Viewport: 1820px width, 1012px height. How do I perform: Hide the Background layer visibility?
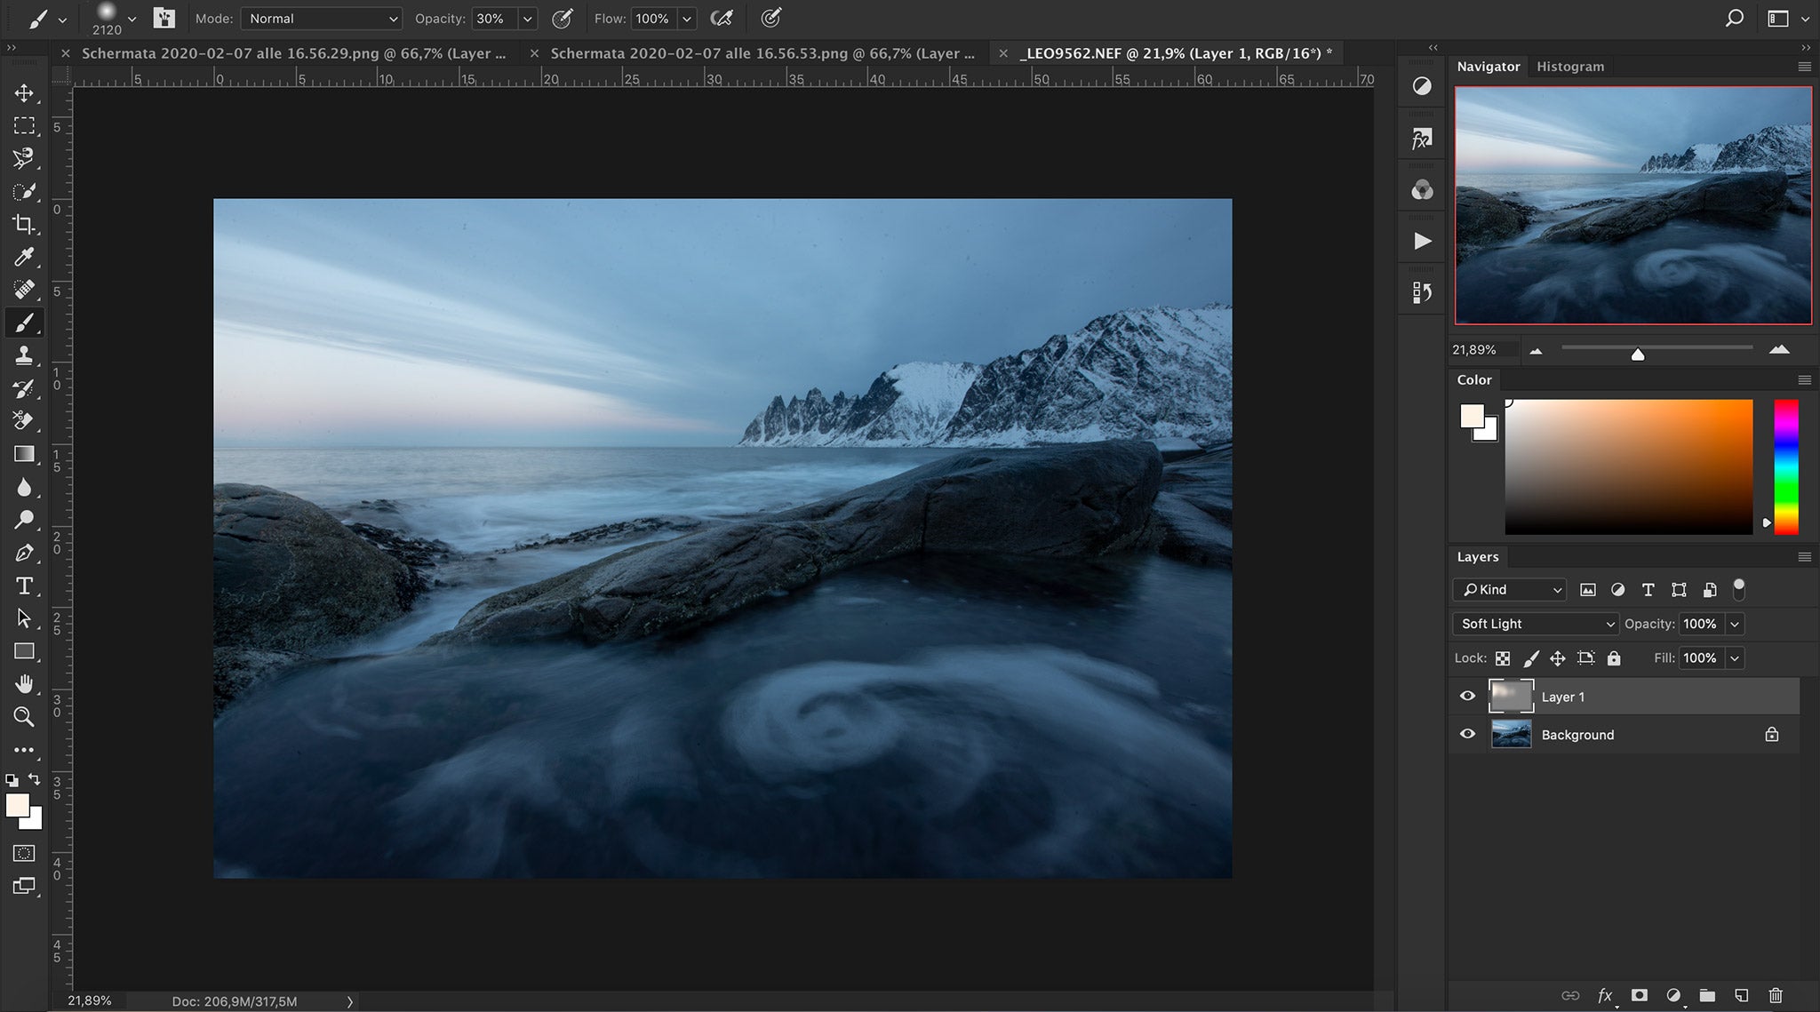(1467, 734)
